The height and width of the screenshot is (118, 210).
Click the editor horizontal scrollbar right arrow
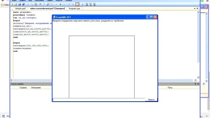[196, 80]
